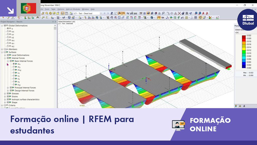Collapse the Global Deformations tree node
The height and width of the screenshot is (145, 257).
click(x=2, y=26)
